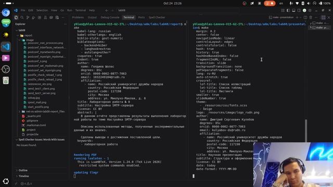Open _quarto.yml file in Explorer
333x187 pixels.
(34, 116)
